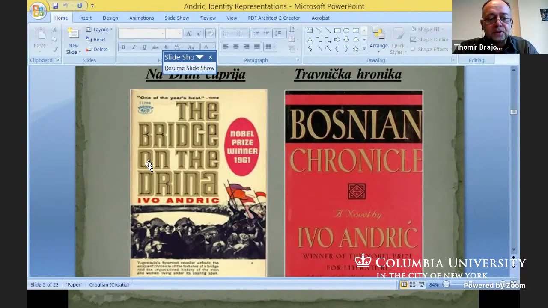
Task: Switch to the Home ribbon tab
Action: point(61,18)
